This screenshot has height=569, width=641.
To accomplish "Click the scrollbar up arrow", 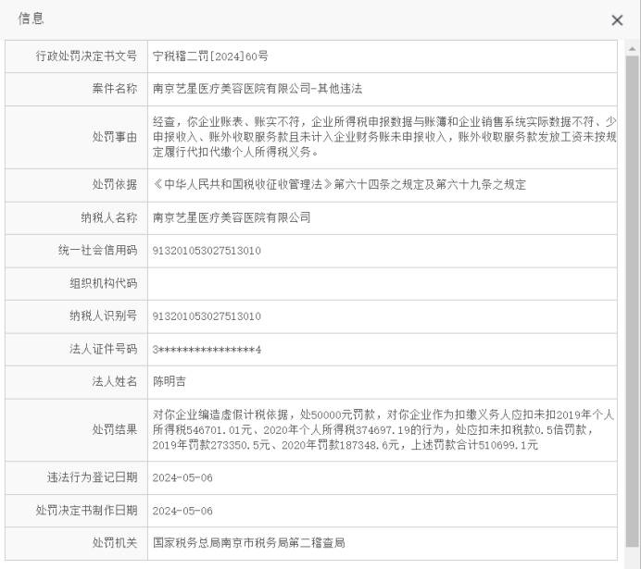I will click(x=632, y=45).
